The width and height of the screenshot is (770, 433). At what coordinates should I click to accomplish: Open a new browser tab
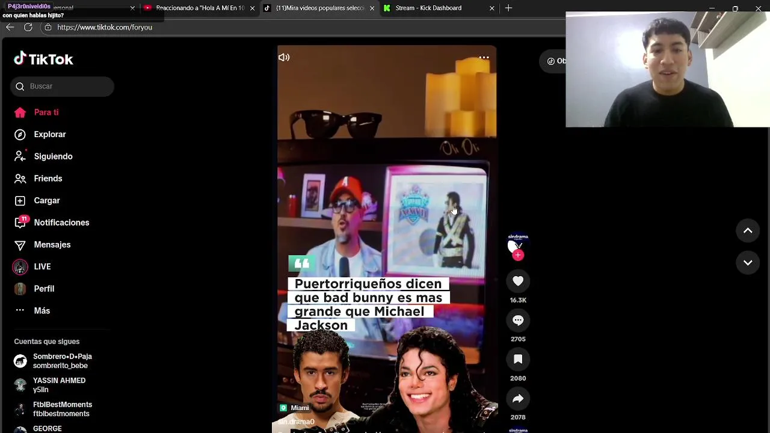(508, 8)
